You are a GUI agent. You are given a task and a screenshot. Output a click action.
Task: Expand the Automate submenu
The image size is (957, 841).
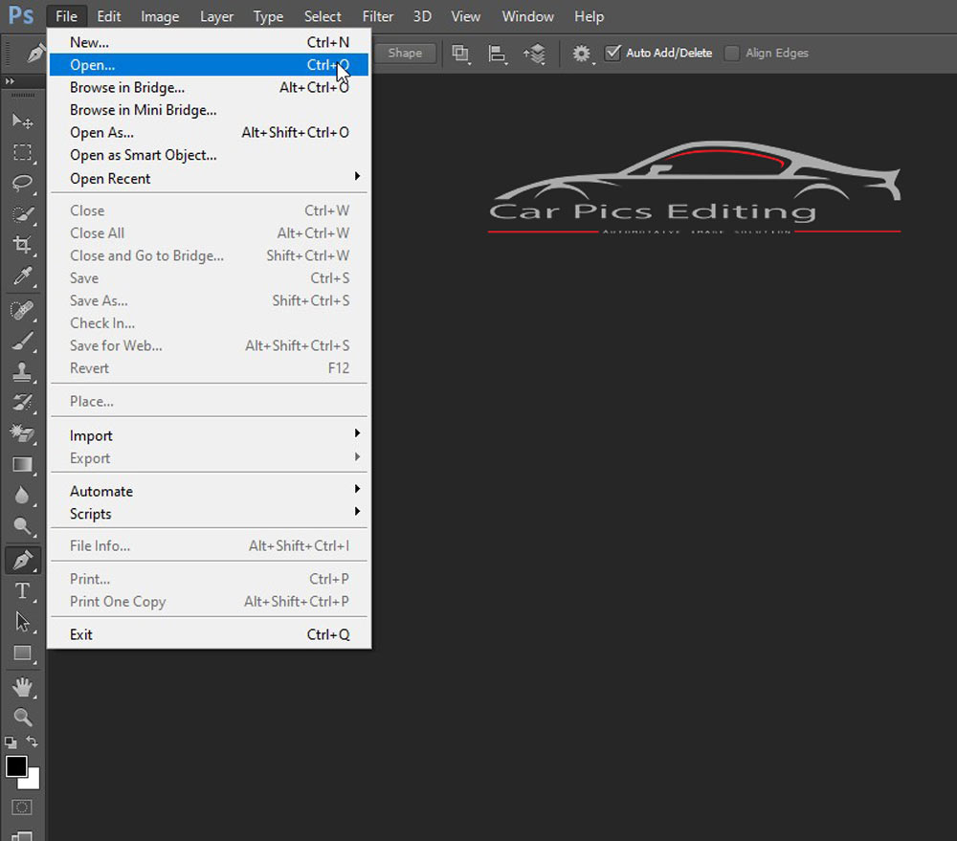[208, 491]
